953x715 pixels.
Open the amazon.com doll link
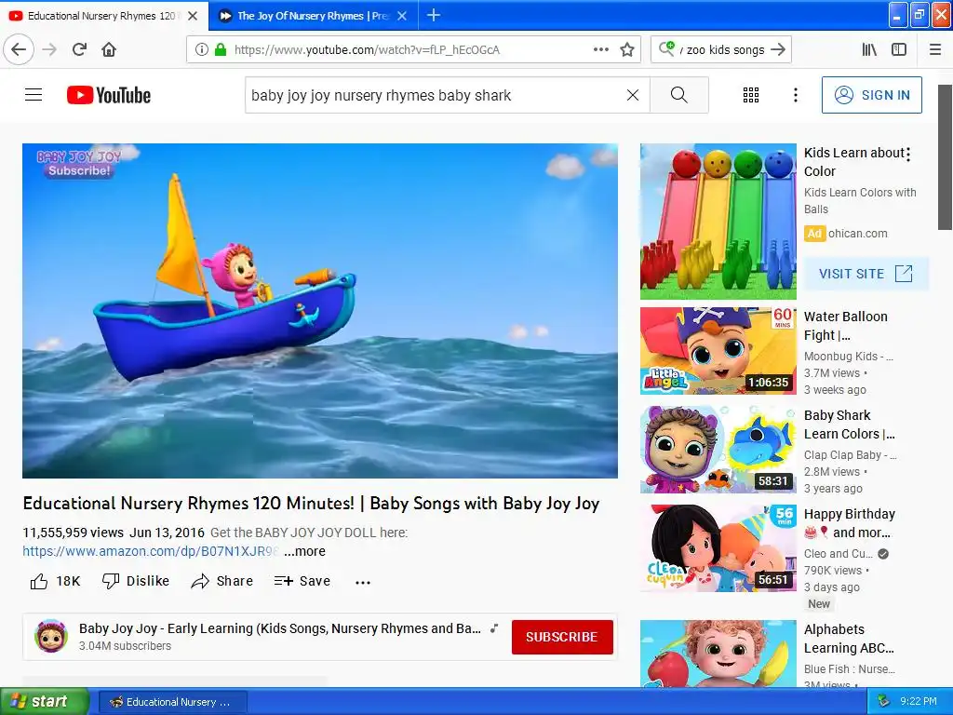[151, 551]
